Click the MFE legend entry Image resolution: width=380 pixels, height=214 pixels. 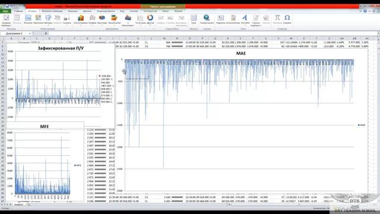[x=78, y=165]
